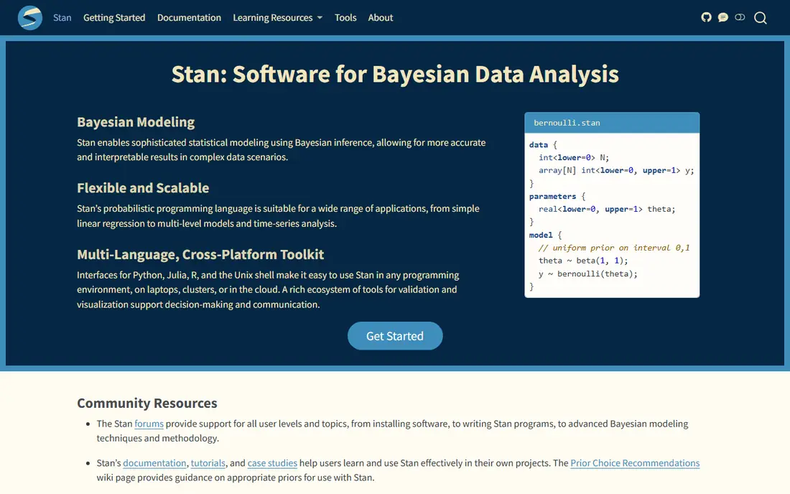The height and width of the screenshot is (494, 790).
Task: Open the About nav item
Action: 381,18
